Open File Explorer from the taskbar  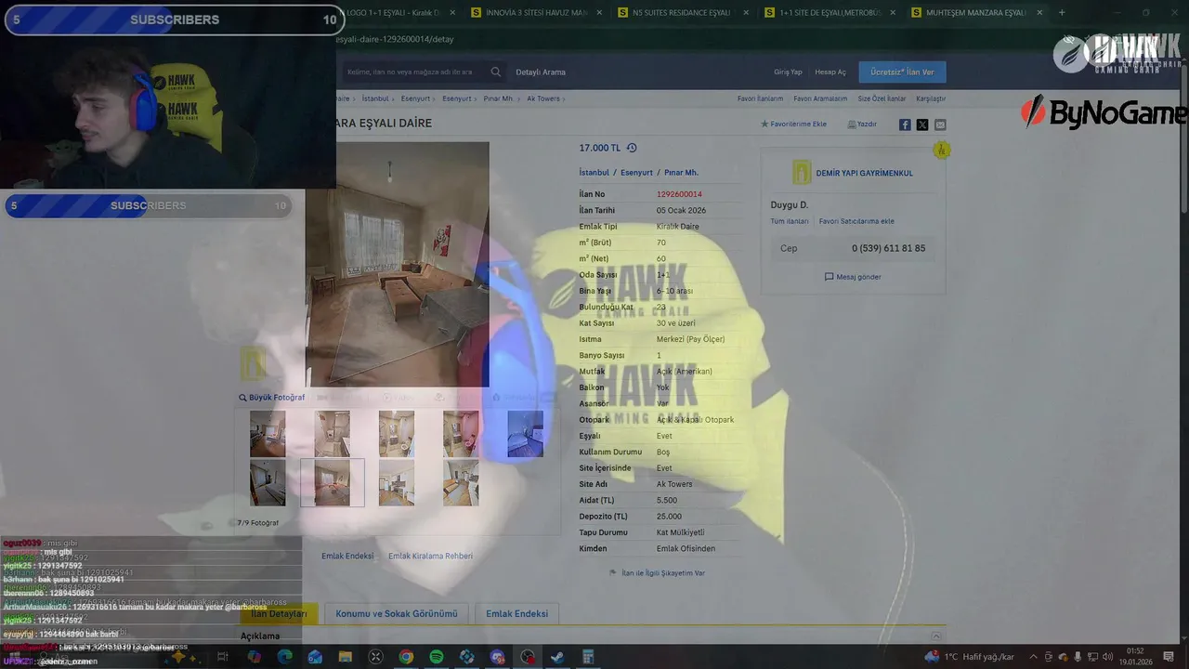pyautogui.click(x=346, y=657)
